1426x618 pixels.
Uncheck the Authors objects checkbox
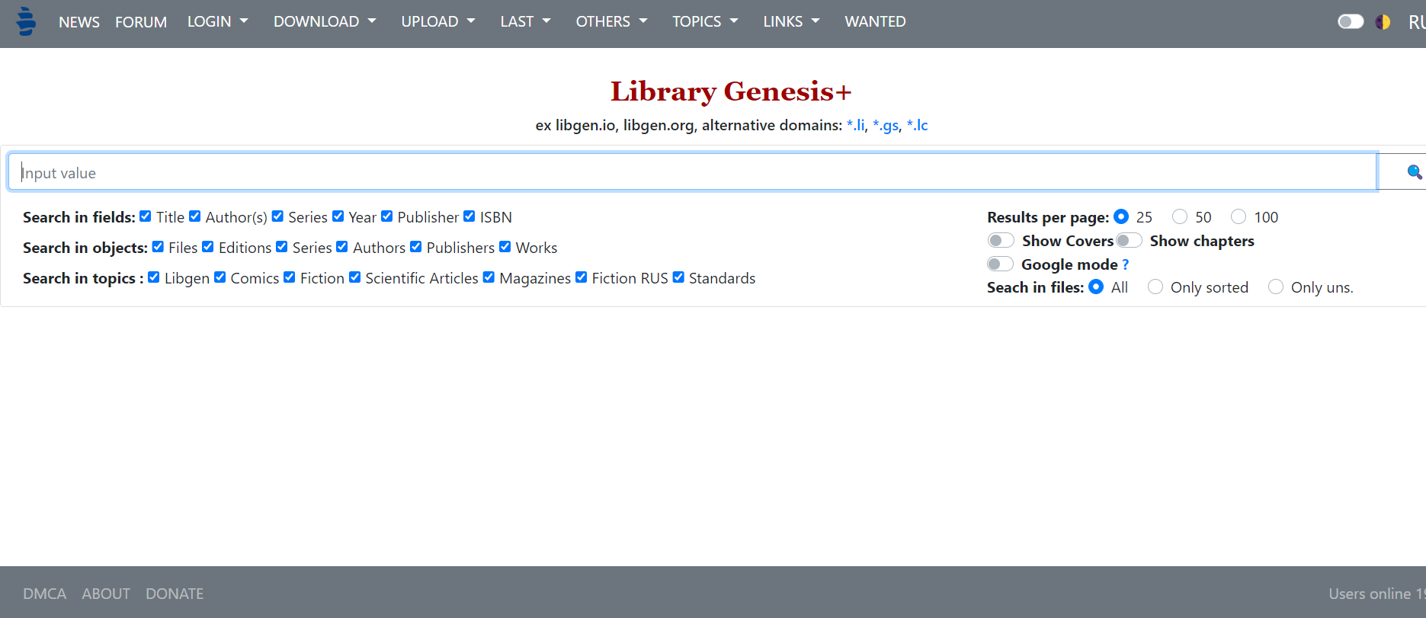click(342, 247)
